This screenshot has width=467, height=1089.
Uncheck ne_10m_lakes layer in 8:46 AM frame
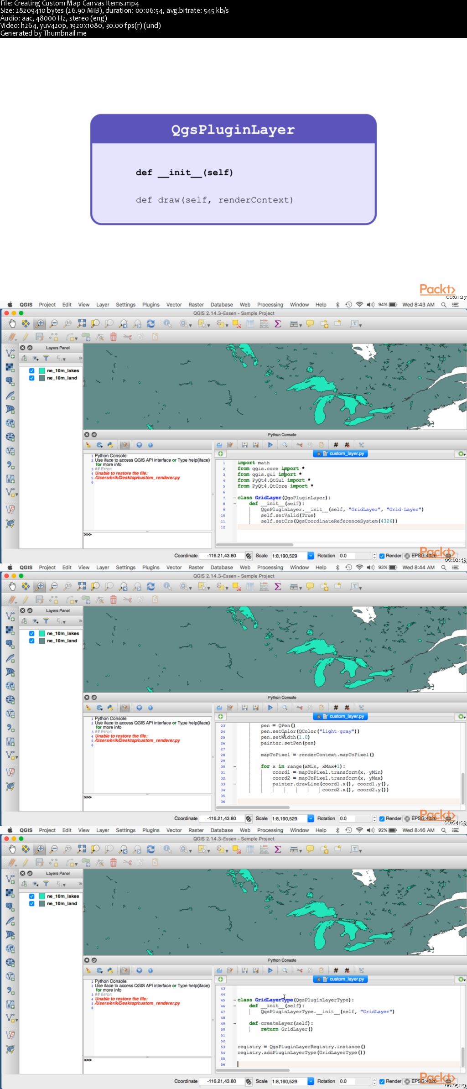pos(31,896)
